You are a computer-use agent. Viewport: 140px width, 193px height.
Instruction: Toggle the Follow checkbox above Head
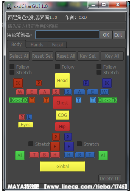tap(57, 67)
